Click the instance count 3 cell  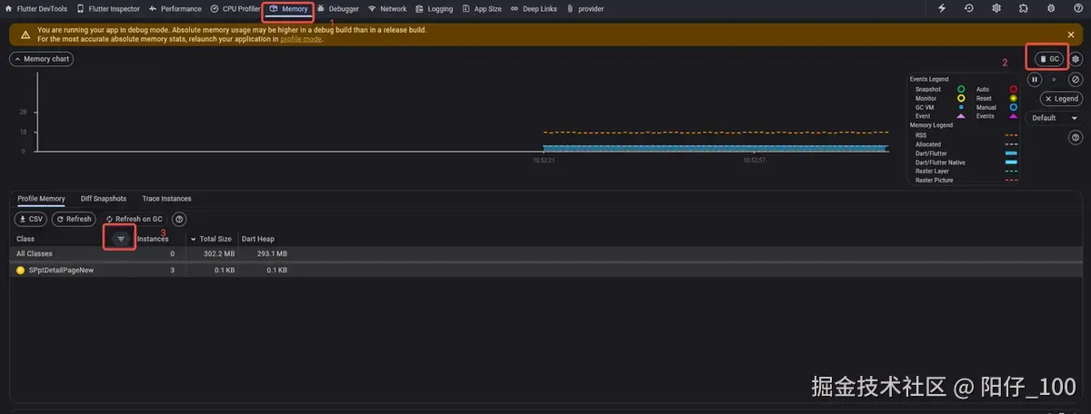(172, 271)
